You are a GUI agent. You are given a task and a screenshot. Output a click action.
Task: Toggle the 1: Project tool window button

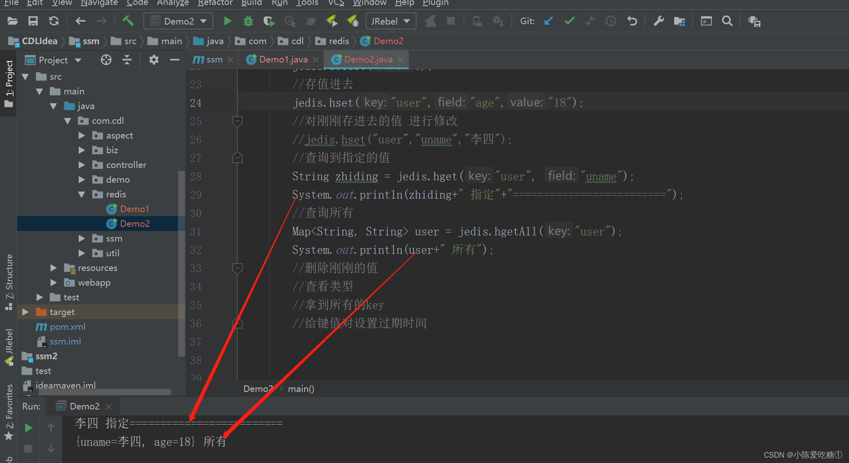coord(9,83)
